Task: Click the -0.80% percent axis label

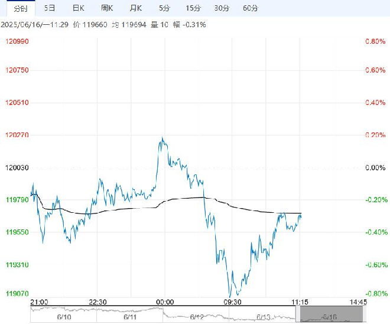Action: [376, 294]
